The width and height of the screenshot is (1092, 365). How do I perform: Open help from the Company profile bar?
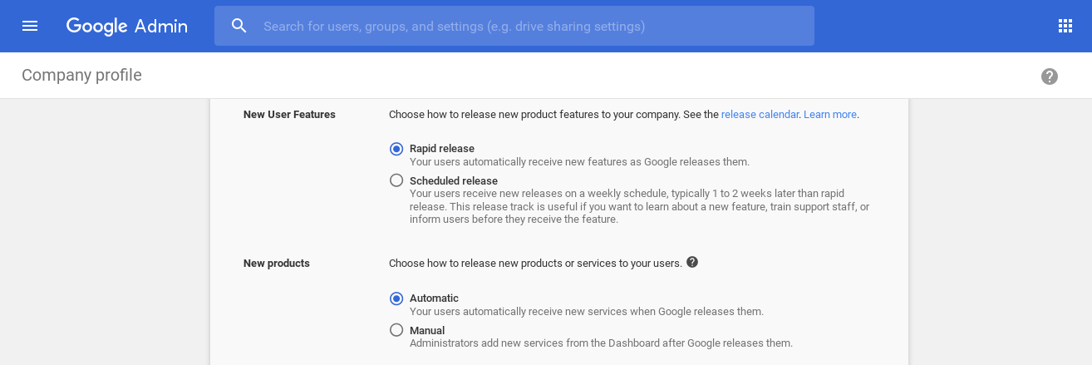point(1050,76)
